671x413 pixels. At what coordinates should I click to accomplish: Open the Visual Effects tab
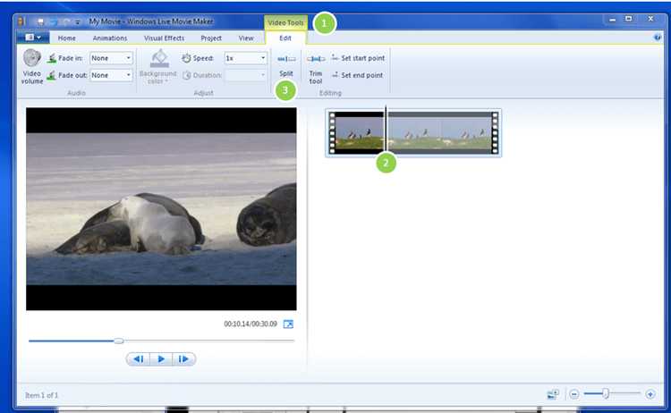point(165,38)
